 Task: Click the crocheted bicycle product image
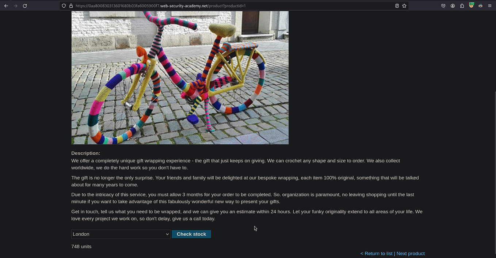click(x=180, y=77)
